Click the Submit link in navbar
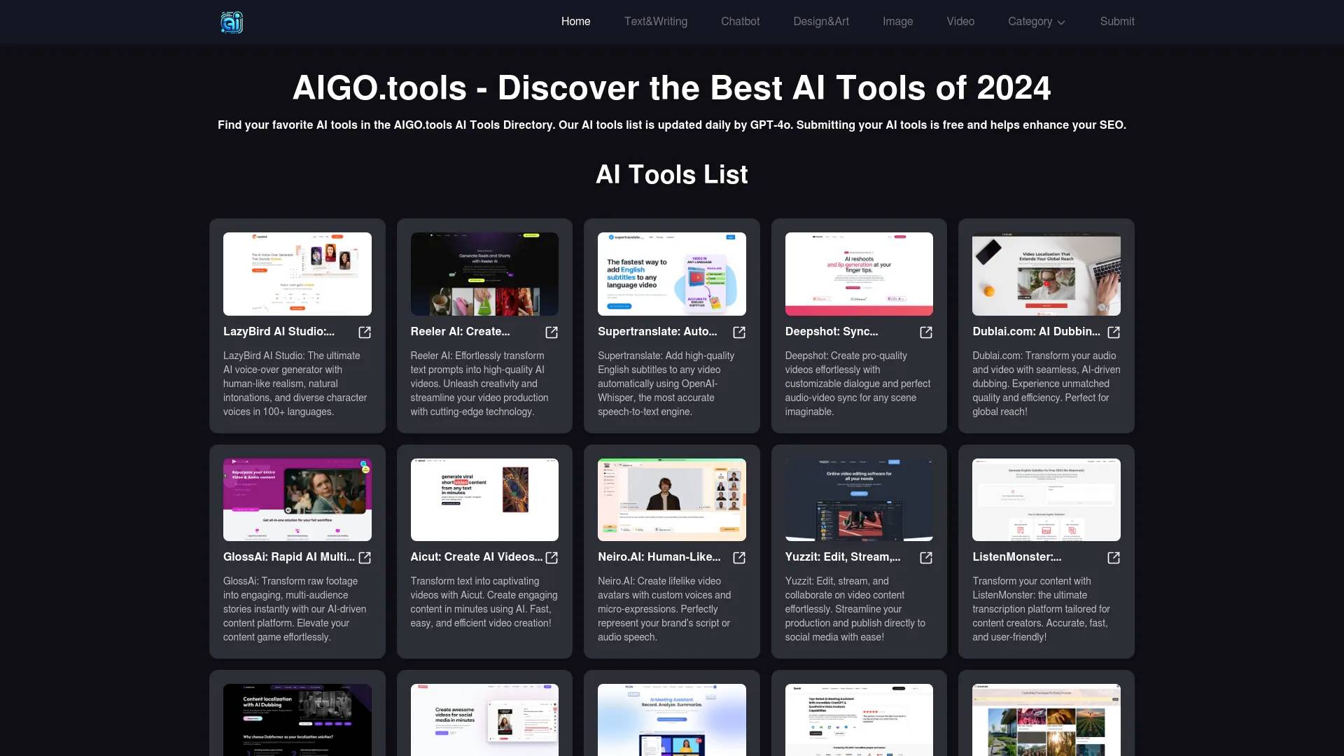This screenshot has width=1344, height=756. (1117, 22)
